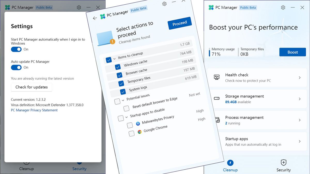Click the Check for updates button

pyautogui.click(x=31, y=87)
